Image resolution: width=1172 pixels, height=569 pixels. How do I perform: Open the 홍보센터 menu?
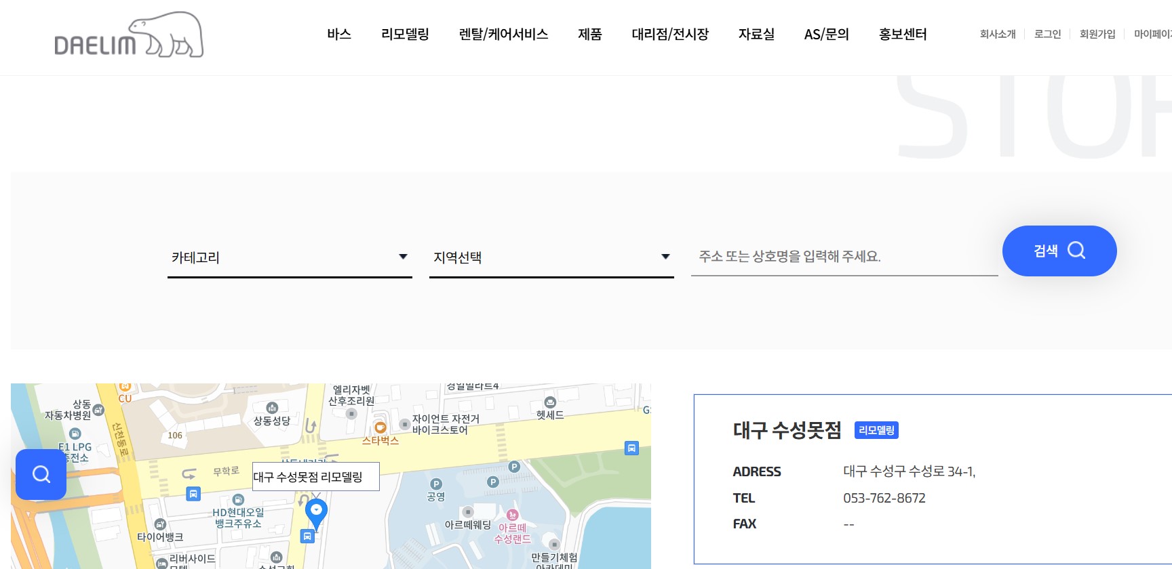tap(903, 34)
